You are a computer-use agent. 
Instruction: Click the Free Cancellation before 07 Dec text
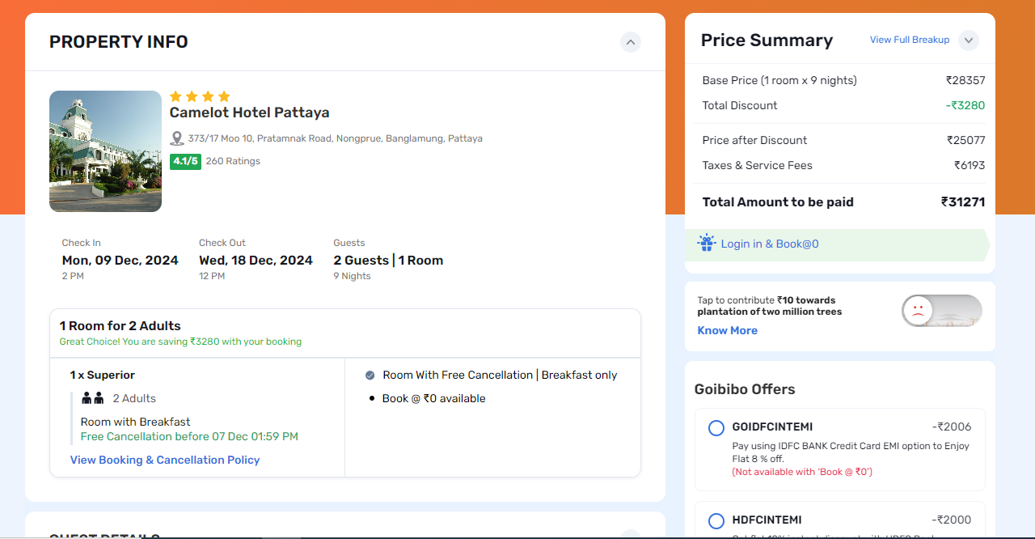(x=189, y=436)
